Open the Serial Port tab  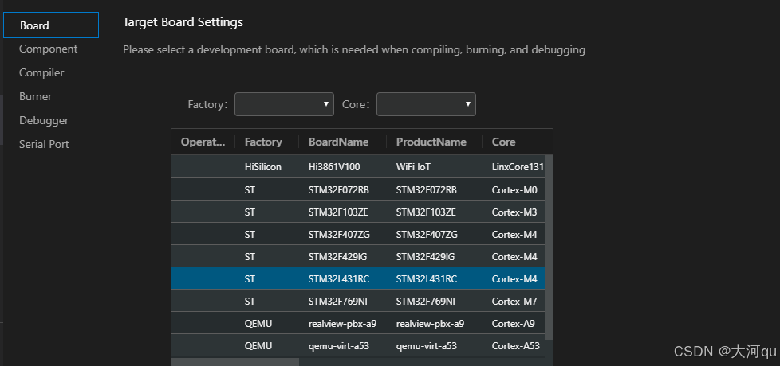click(x=44, y=144)
